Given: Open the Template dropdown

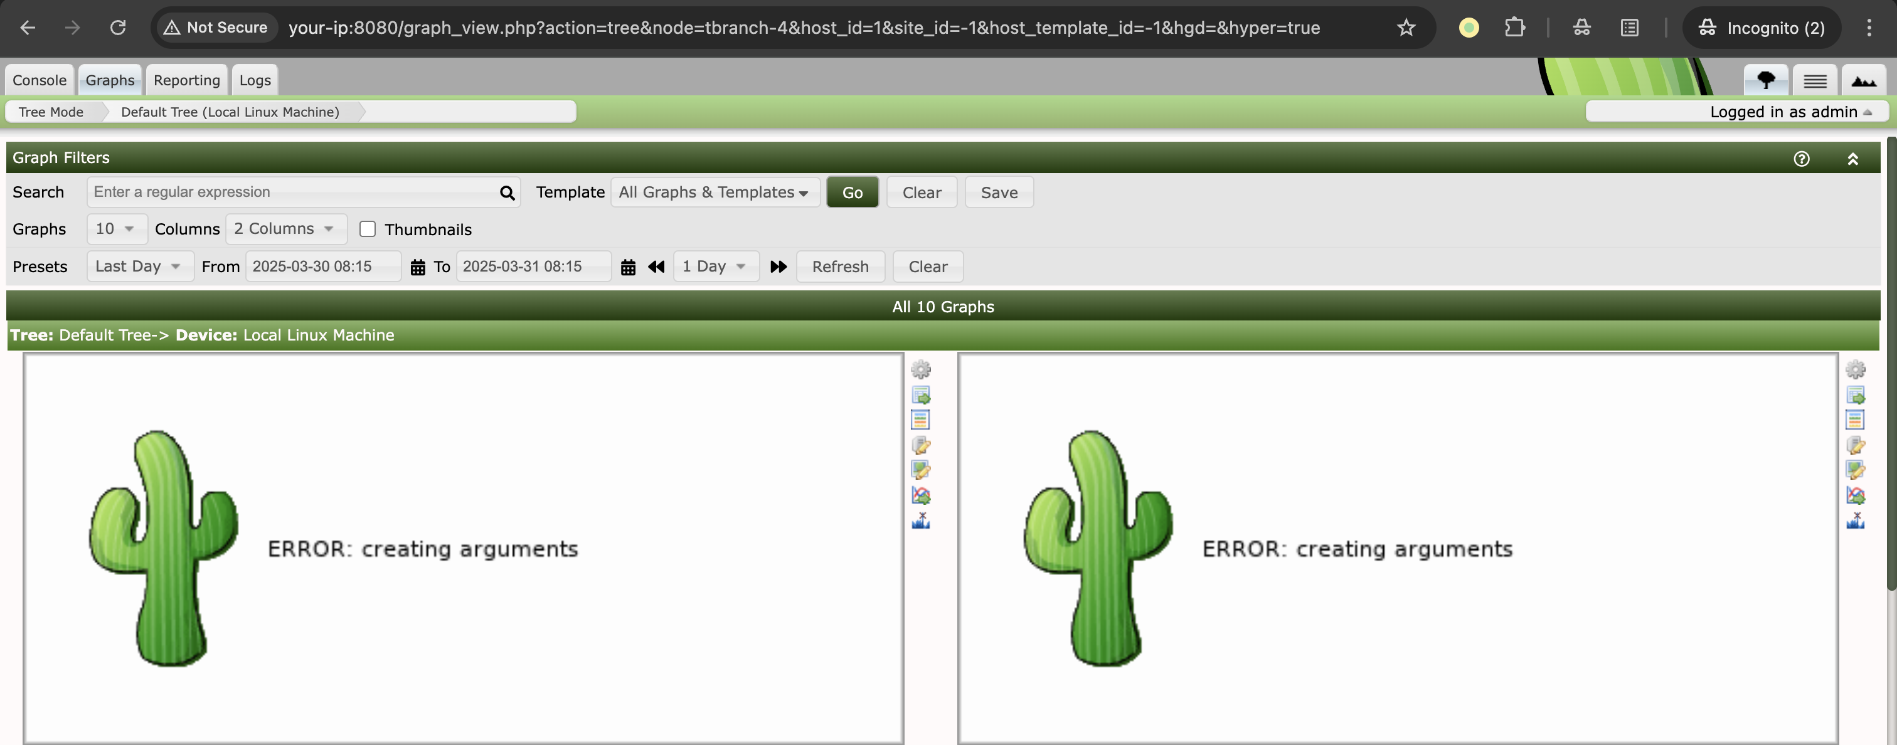Looking at the screenshot, I should [x=715, y=192].
